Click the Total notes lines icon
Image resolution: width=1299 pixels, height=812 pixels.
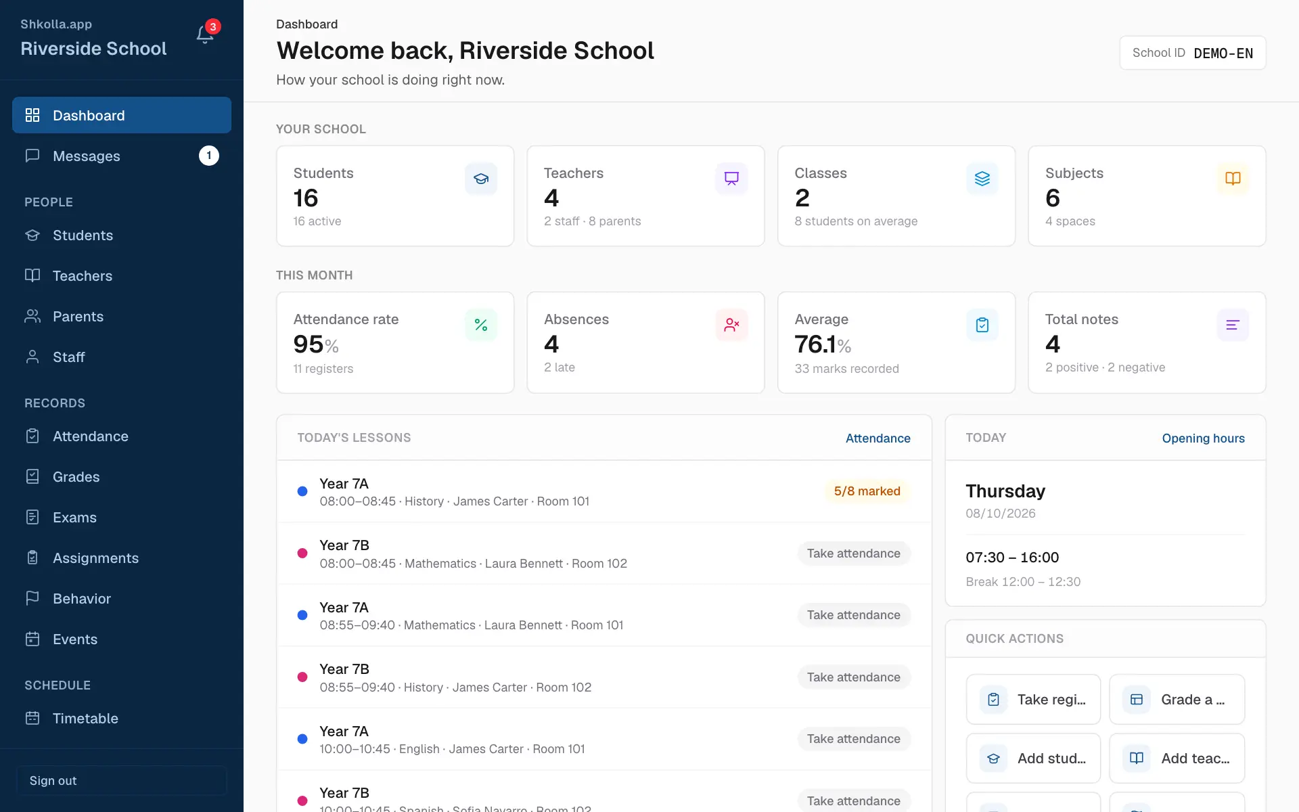(1233, 325)
